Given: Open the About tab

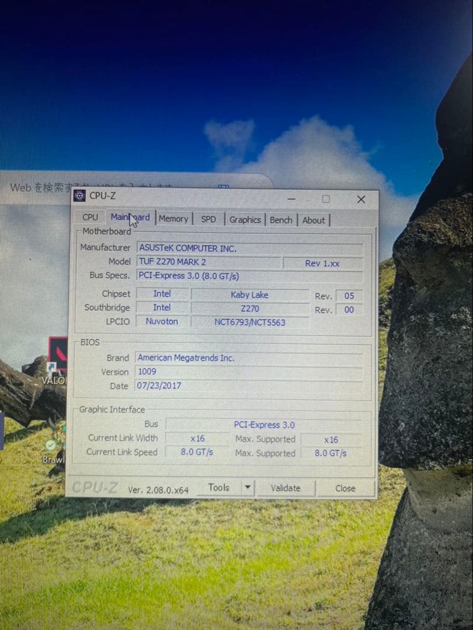Looking at the screenshot, I should point(314,220).
